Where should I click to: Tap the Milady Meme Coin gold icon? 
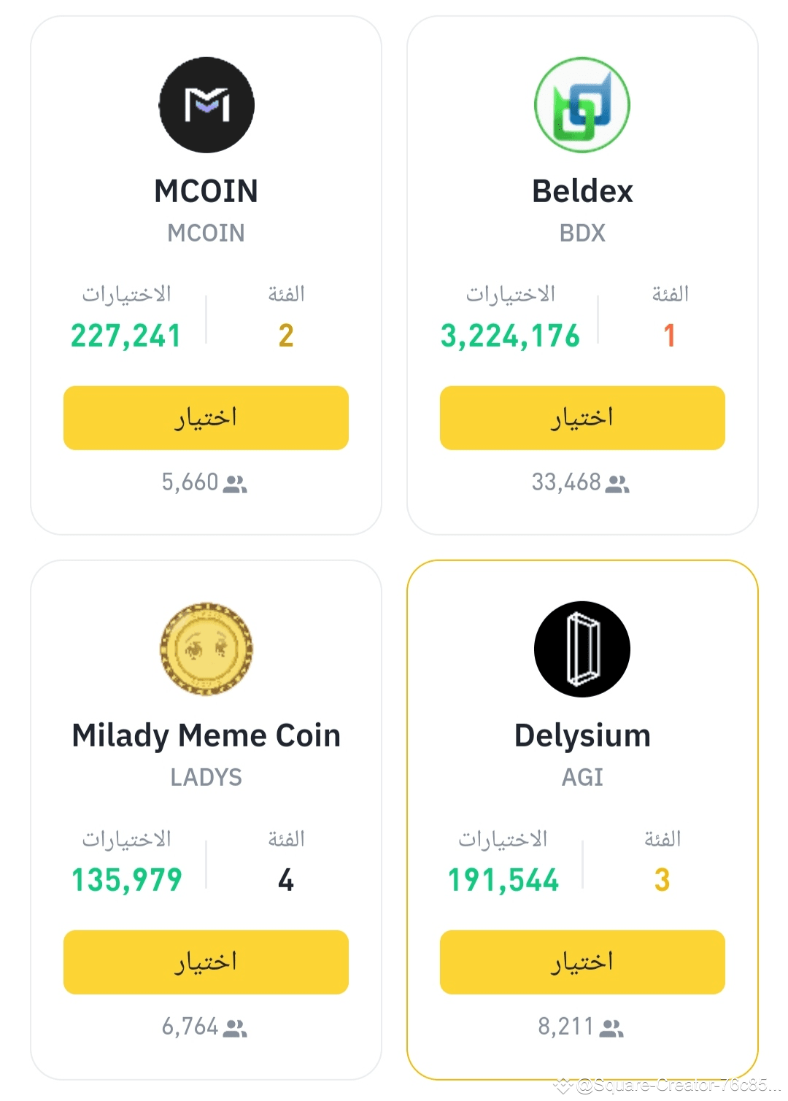click(206, 649)
